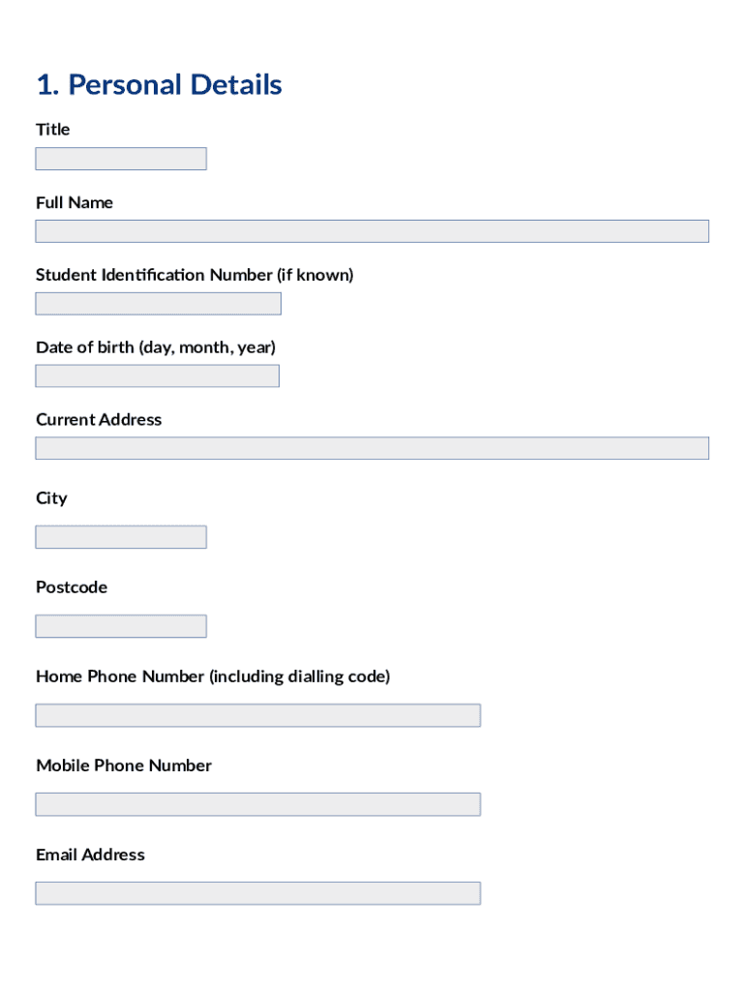Click the "Postcode" label text
Viewport: 745px width, 991px height.
click(x=72, y=587)
